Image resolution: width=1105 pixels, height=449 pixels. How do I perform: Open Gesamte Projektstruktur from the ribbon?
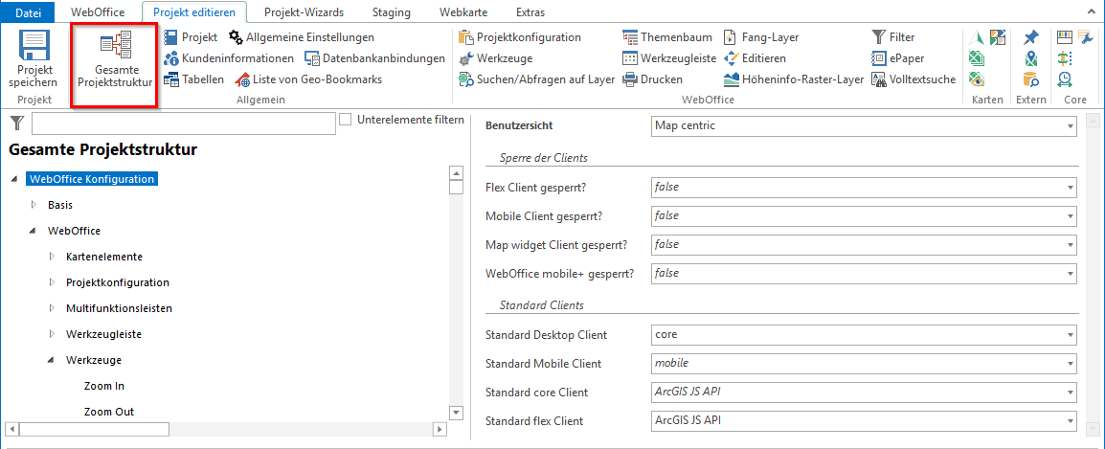[x=115, y=63]
